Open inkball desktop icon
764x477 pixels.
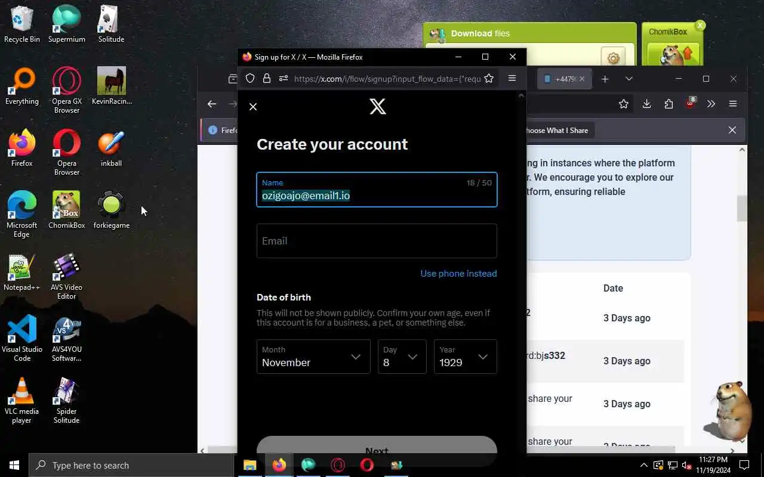click(112, 148)
